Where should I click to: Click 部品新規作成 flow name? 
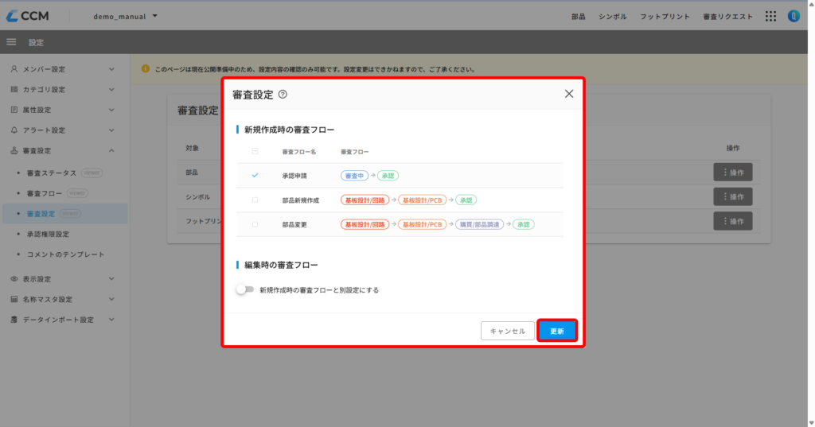click(x=300, y=200)
